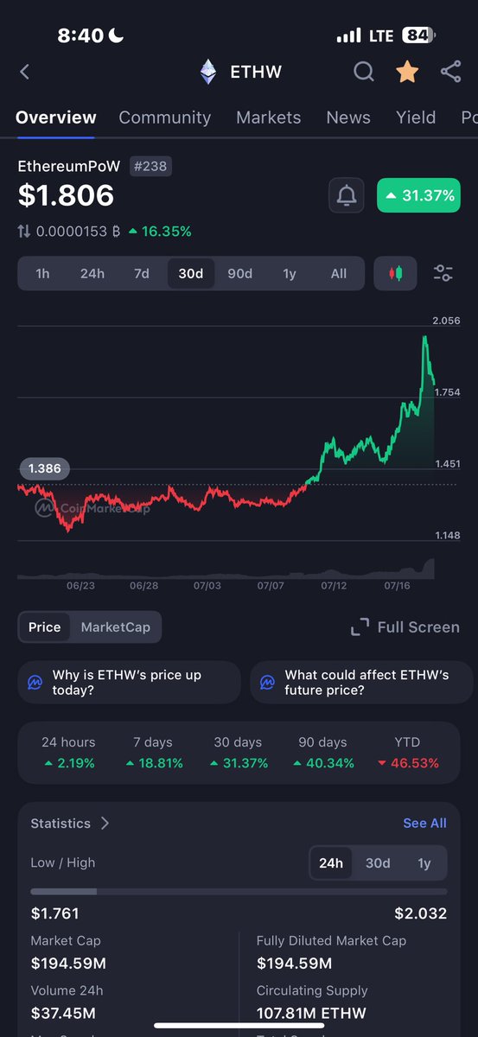Tap the BTC price conversion arrows
Screen dimensions: 478x1037
tap(24, 232)
